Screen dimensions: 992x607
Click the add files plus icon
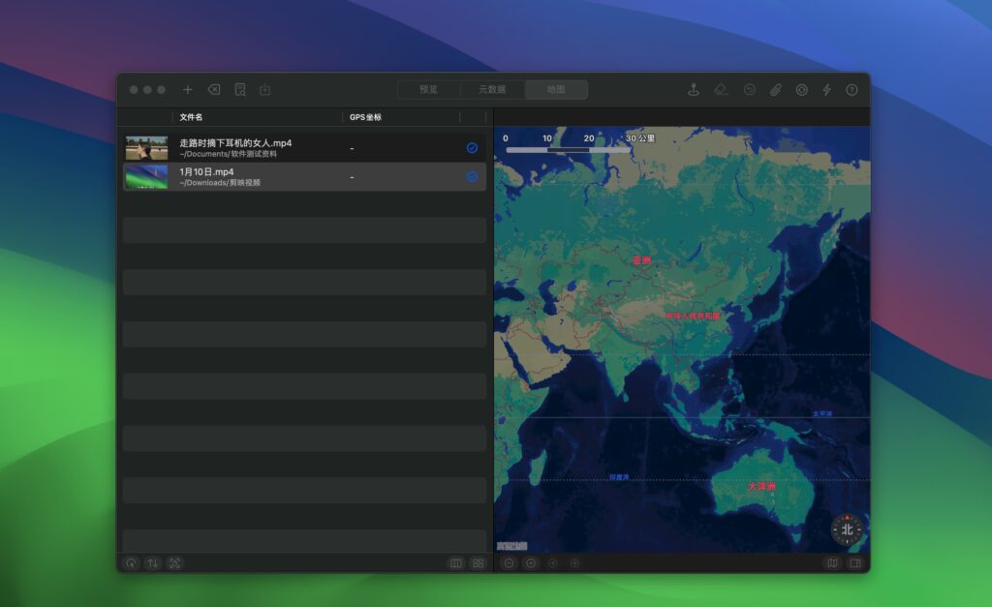pyautogui.click(x=188, y=89)
